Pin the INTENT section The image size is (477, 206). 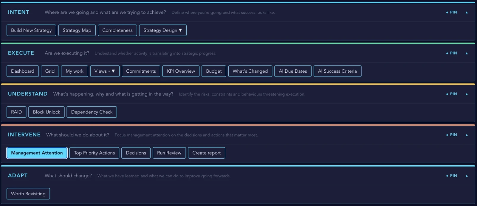pos(452,12)
